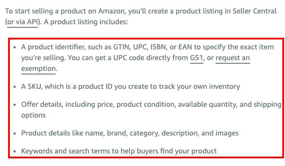Screen dimensions: 285x166
Task: Click the bullet before 'Product details'
Action: (x=15, y=133)
